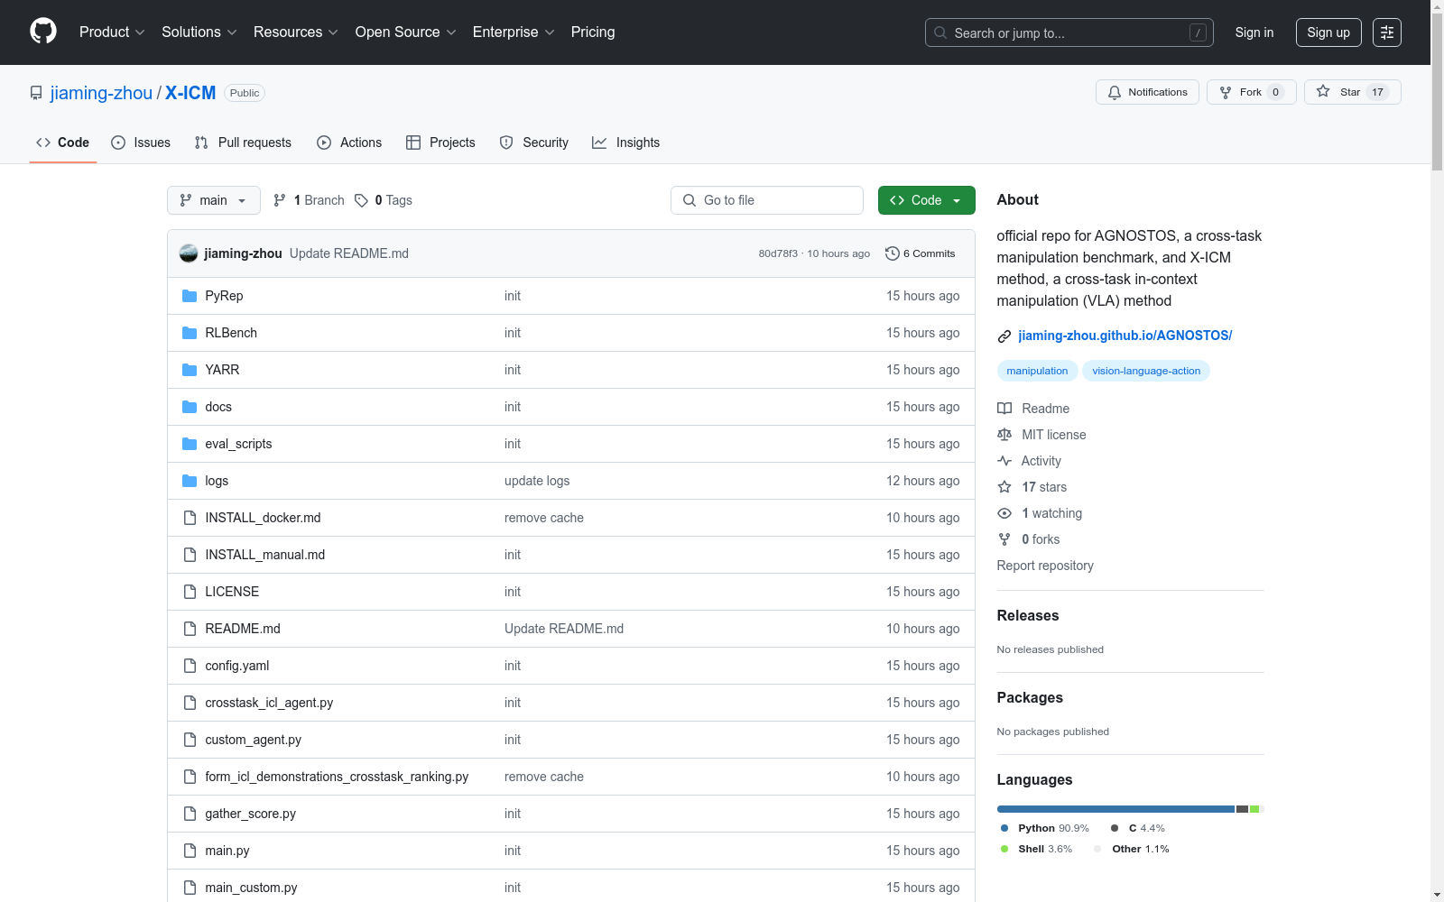Screen dimensions: 1444x902
Task: Switch to the Insights tab
Action: click(626, 143)
